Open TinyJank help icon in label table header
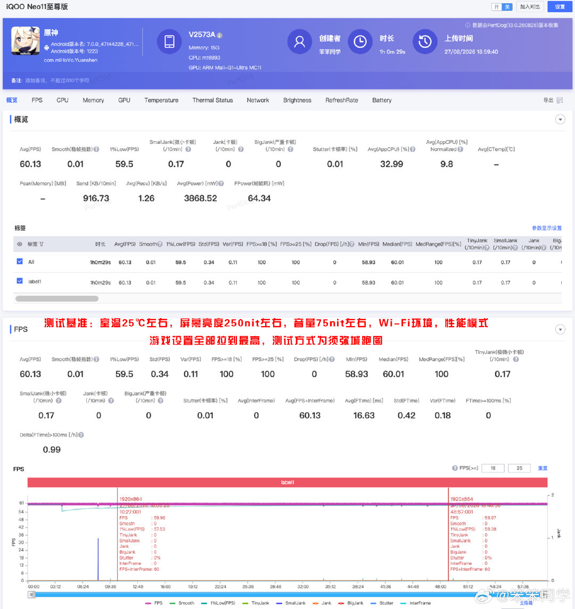 [x=487, y=248]
